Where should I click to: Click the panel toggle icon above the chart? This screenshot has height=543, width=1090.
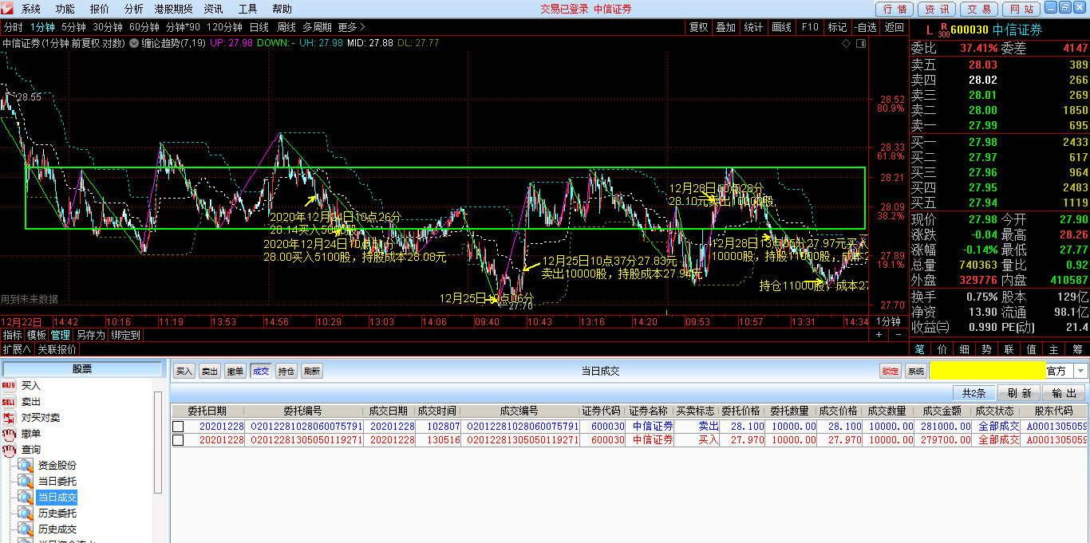click(x=859, y=44)
